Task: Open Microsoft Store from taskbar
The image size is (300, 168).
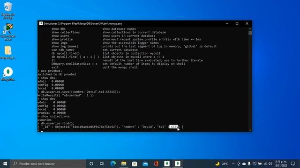Action: pos(135,164)
